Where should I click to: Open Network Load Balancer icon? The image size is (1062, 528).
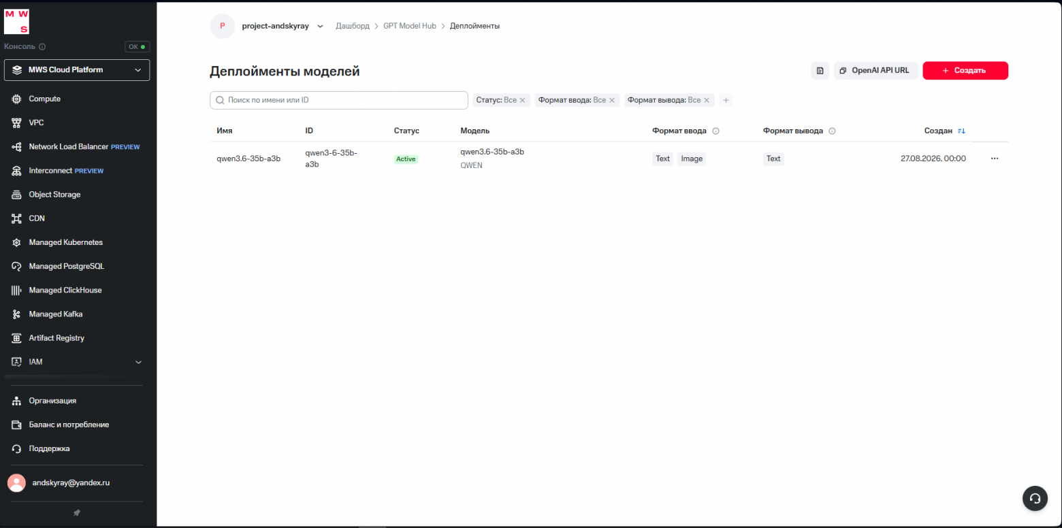16,147
